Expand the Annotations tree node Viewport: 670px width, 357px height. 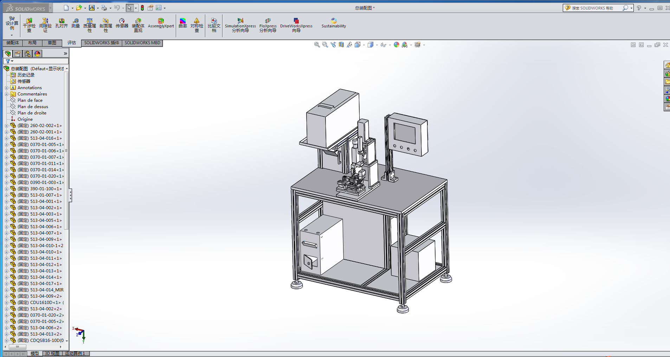tap(6, 88)
